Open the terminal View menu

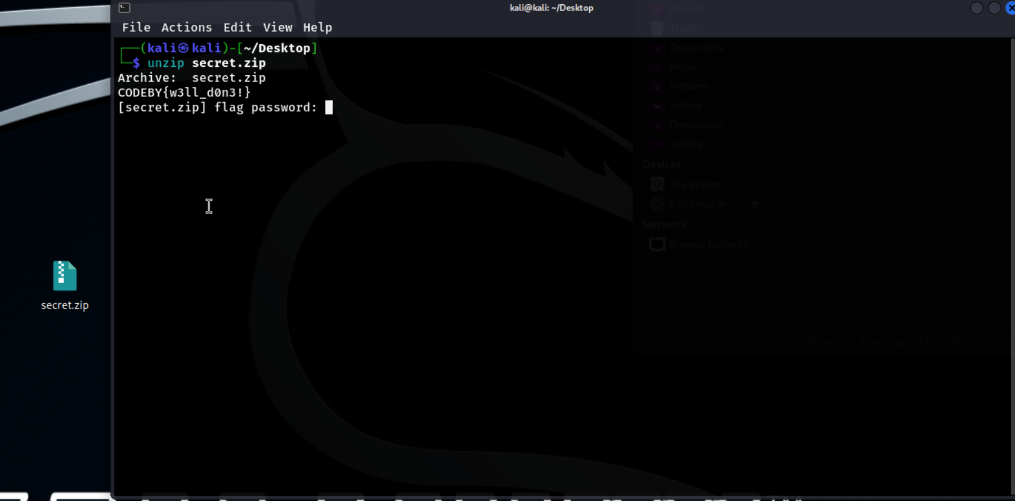click(277, 27)
